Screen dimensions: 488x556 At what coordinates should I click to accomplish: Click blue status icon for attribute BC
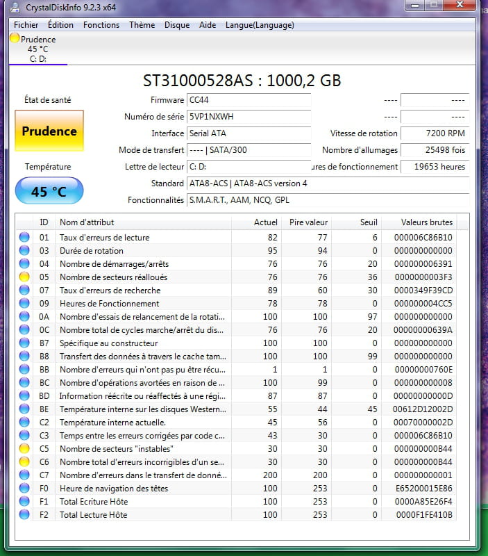click(24, 383)
